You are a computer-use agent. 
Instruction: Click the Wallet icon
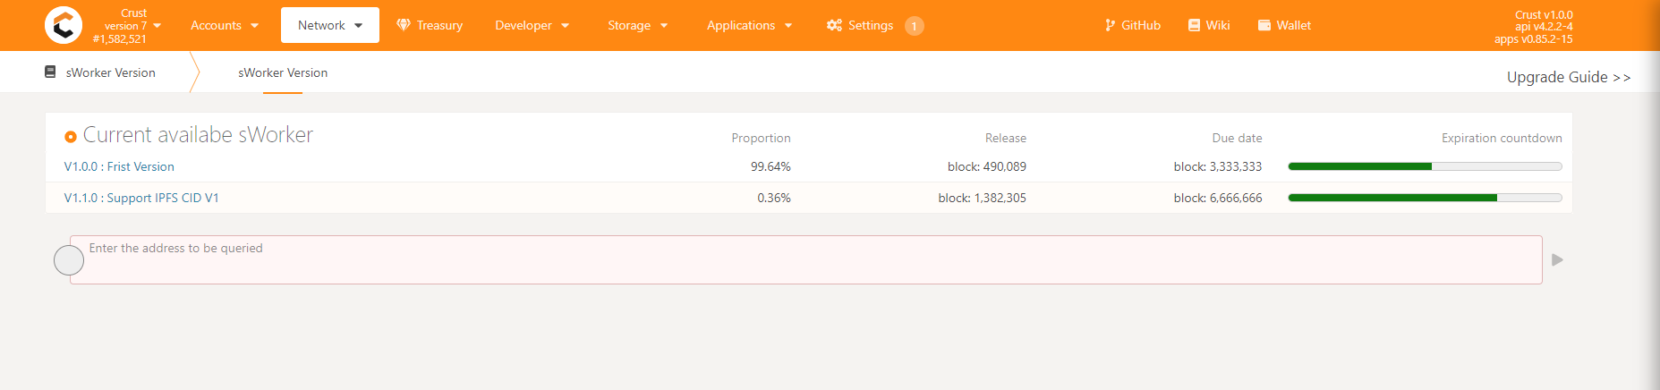[1264, 25]
